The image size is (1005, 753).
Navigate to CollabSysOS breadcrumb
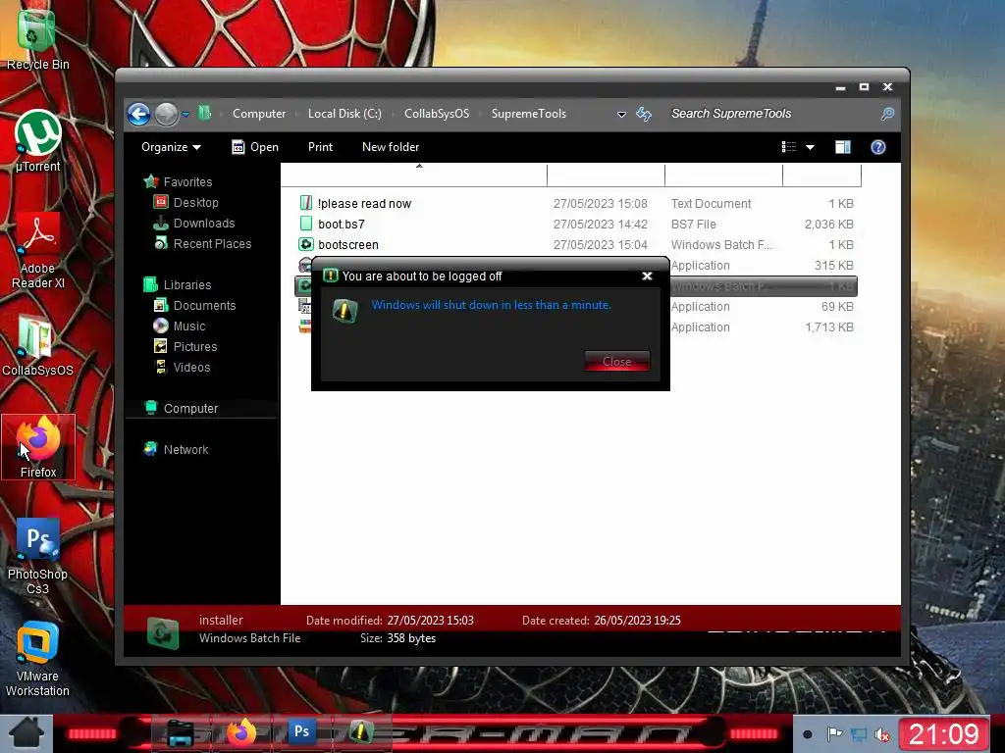[437, 114]
